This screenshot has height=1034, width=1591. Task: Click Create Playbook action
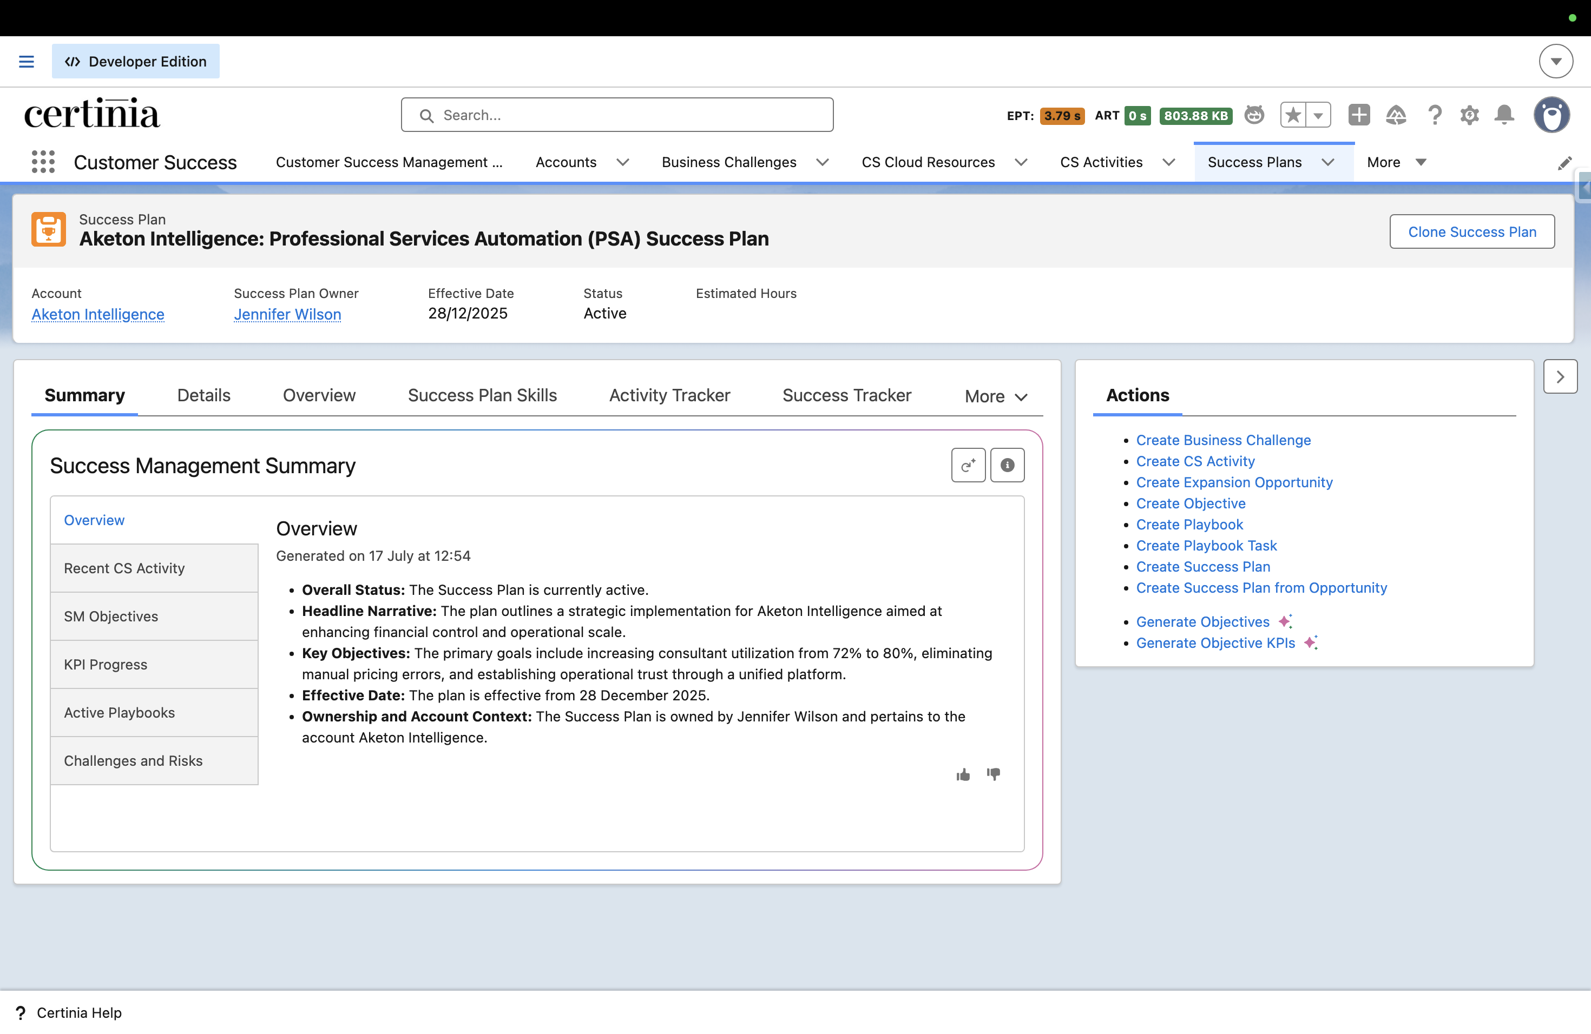pyautogui.click(x=1189, y=525)
